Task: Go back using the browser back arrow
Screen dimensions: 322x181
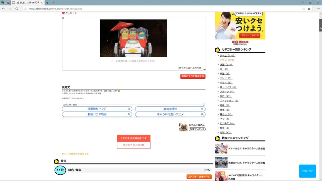Action: (x=3, y=9)
